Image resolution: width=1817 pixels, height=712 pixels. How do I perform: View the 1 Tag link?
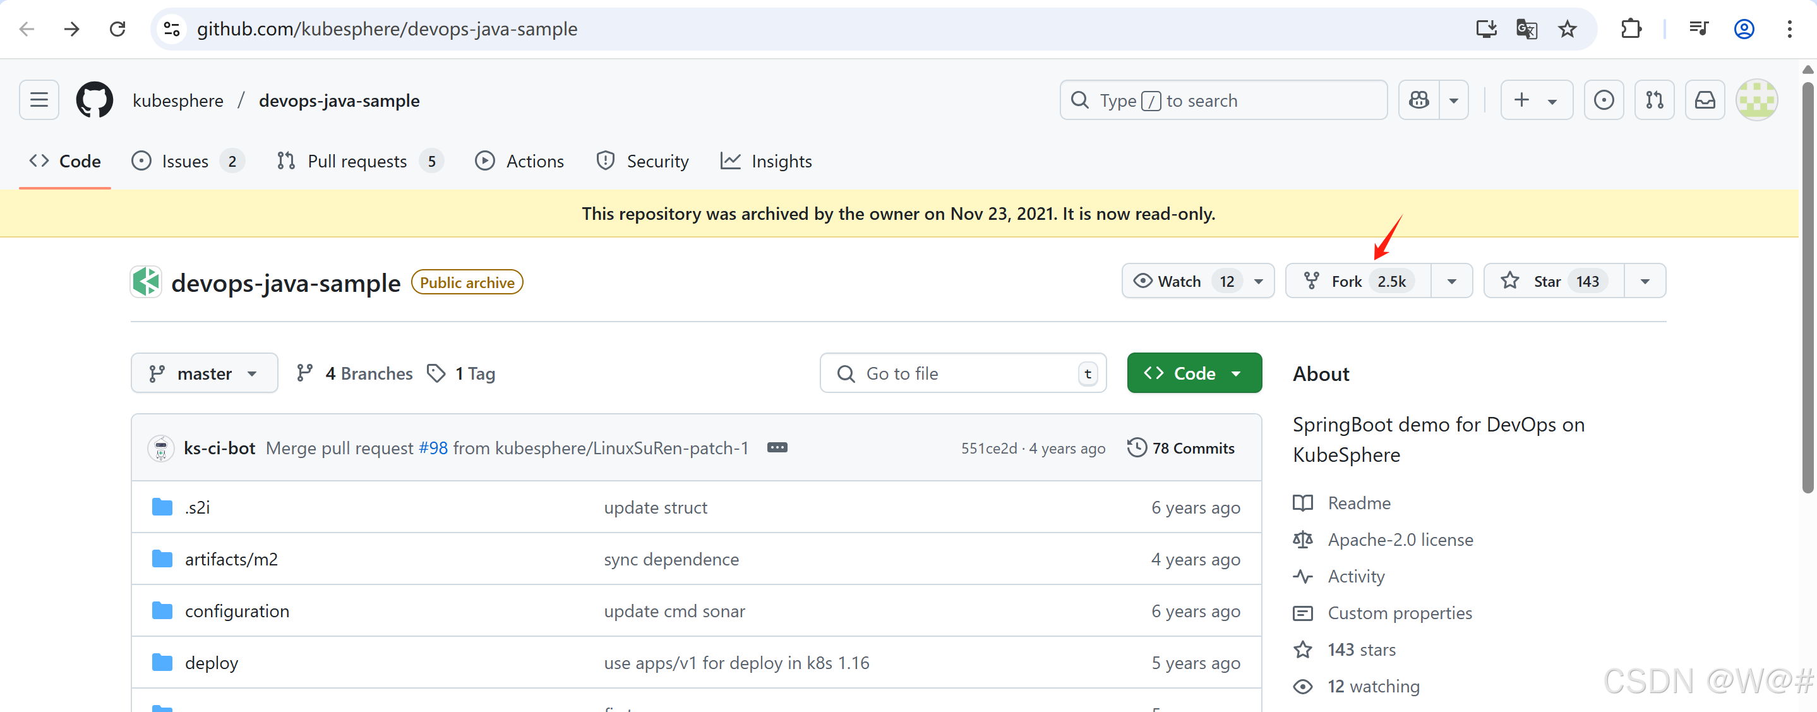pyautogui.click(x=461, y=373)
